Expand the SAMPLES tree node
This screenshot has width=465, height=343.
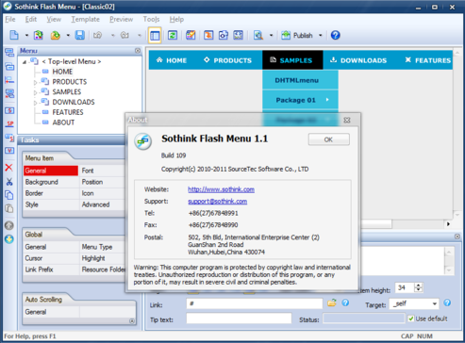35,92
